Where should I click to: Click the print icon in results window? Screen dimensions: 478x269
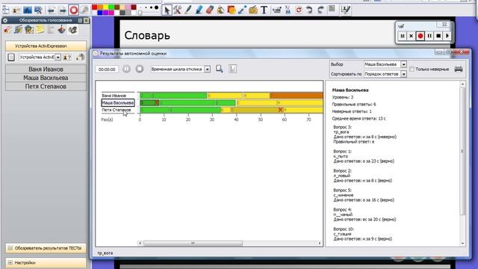(459, 69)
